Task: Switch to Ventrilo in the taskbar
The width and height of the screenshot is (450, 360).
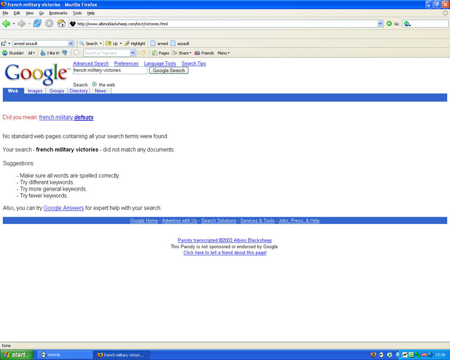Action: click(x=65, y=355)
